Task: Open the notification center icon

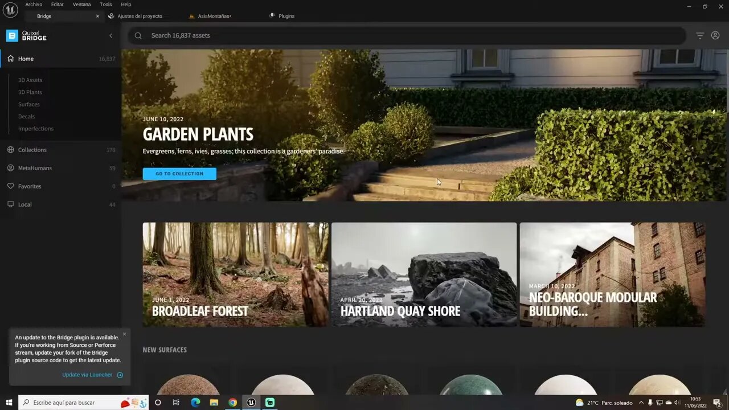Action: coord(717,403)
